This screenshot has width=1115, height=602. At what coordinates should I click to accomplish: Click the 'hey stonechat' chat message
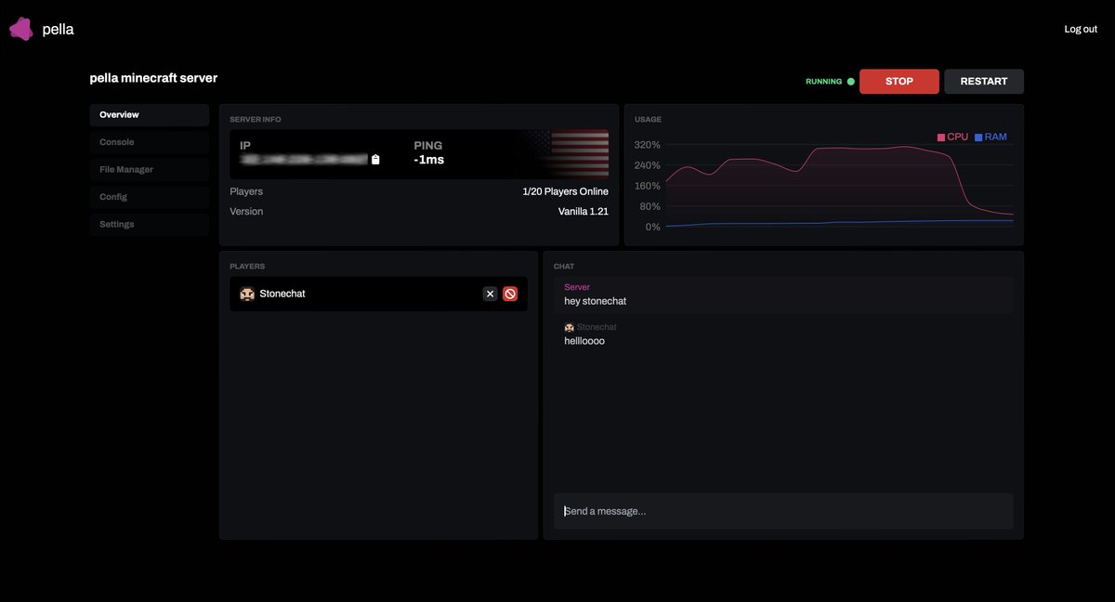(x=596, y=301)
